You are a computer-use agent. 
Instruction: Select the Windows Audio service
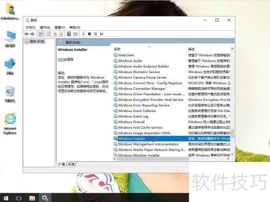tap(130, 61)
